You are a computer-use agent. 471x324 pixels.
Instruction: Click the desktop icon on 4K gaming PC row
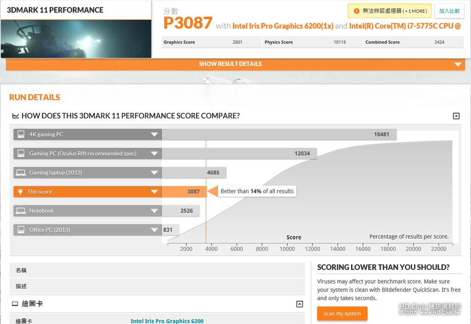tap(21, 134)
